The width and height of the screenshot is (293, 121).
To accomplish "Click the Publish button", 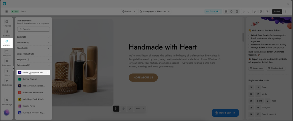I will tap(277, 11).
